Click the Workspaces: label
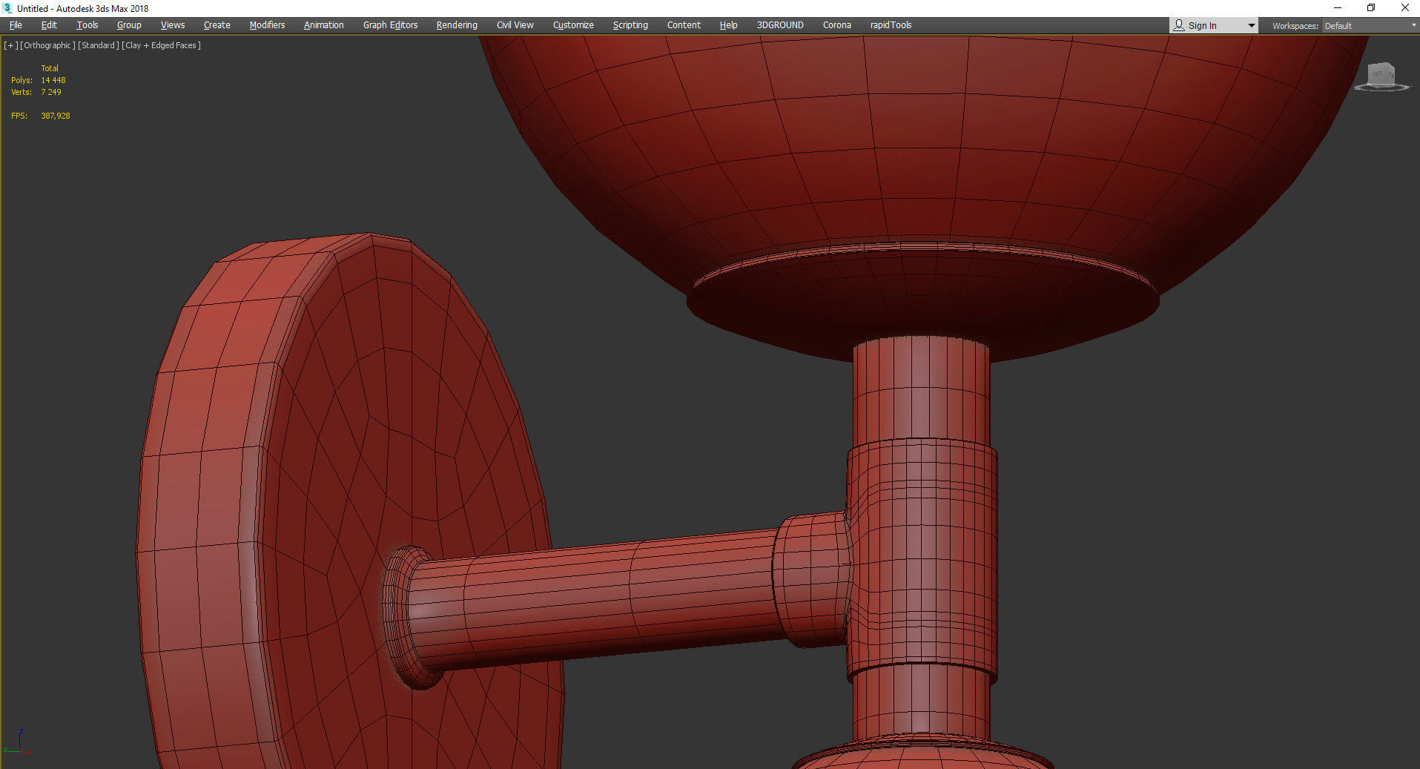 pos(1295,26)
